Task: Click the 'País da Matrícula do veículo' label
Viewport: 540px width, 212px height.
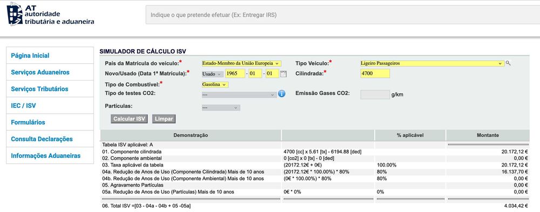Action: coord(142,63)
